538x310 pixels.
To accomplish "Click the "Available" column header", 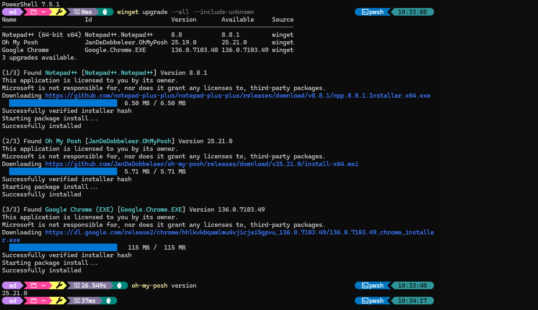I will (238, 20).
